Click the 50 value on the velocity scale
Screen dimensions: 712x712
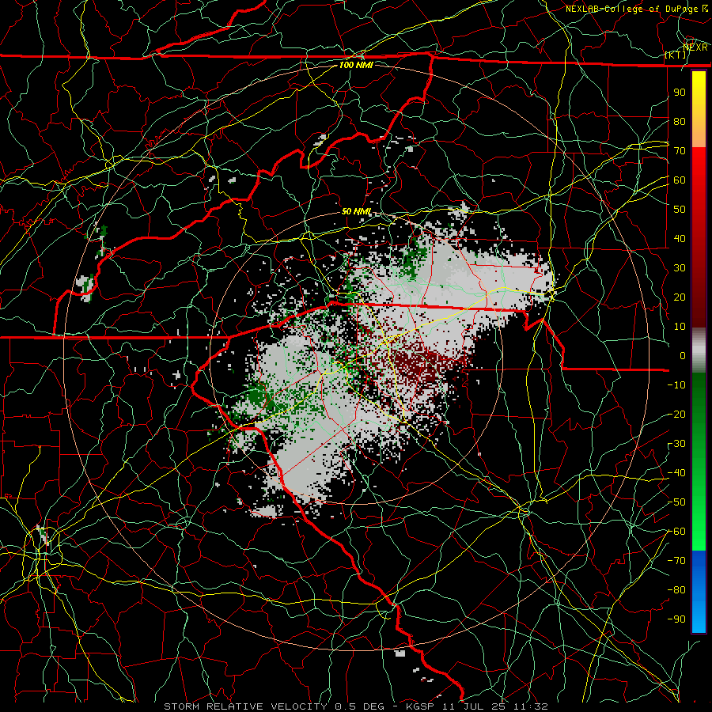[x=680, y=210]
